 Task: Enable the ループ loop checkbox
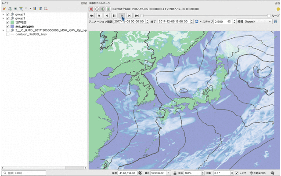point(269,16)
